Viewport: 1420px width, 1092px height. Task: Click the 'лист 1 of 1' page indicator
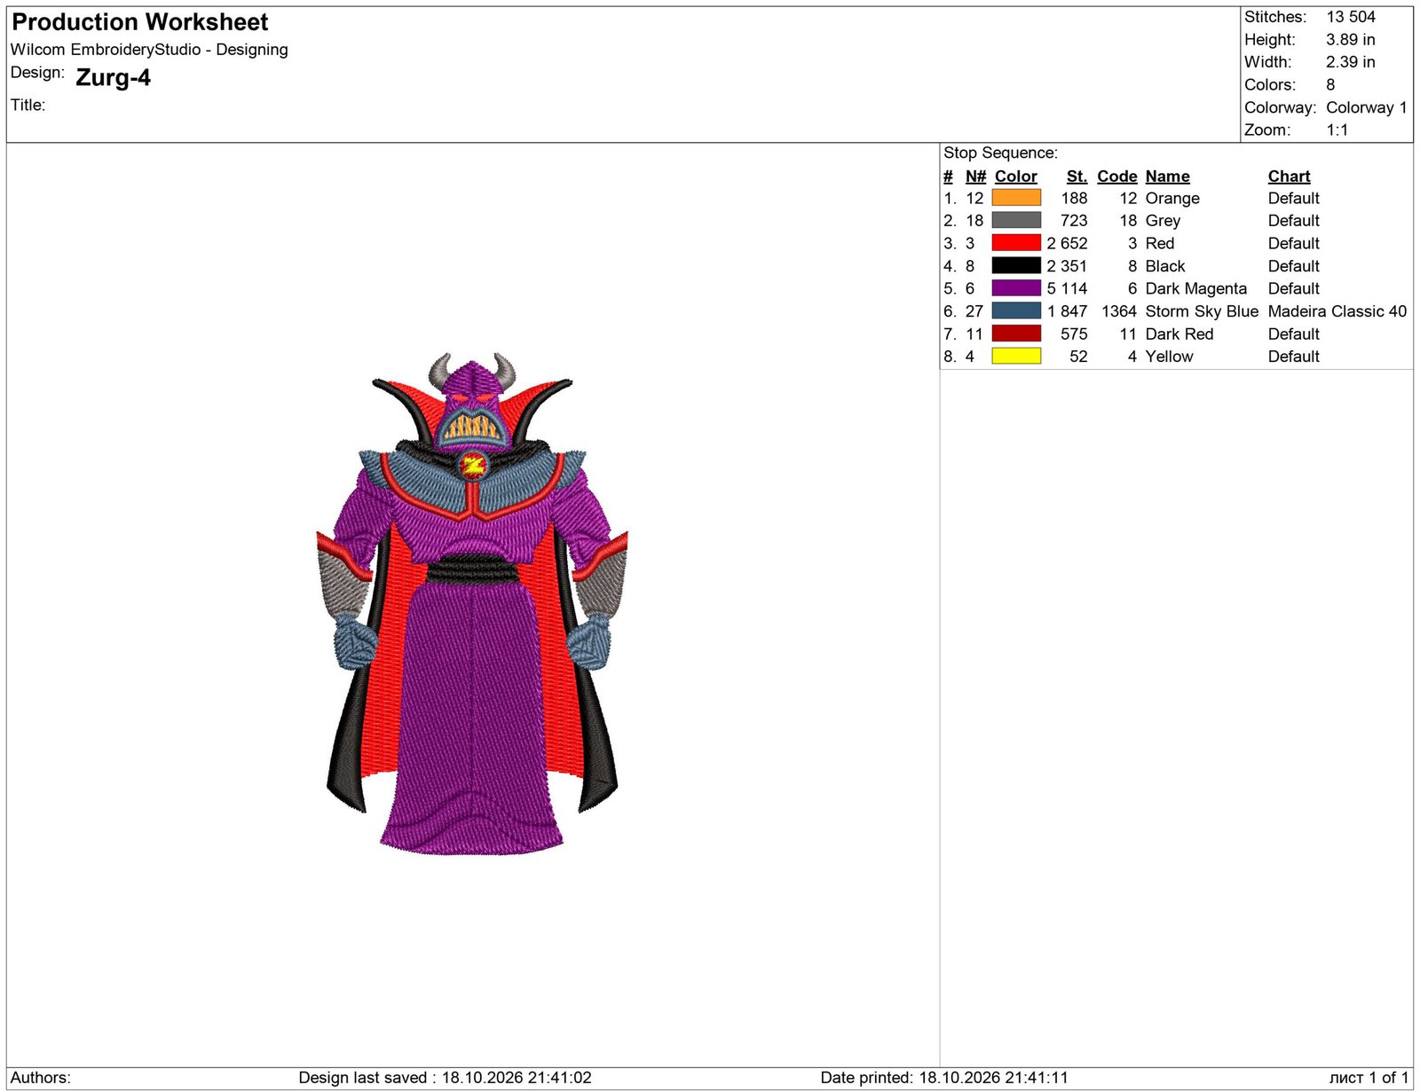point(1369,1078)
